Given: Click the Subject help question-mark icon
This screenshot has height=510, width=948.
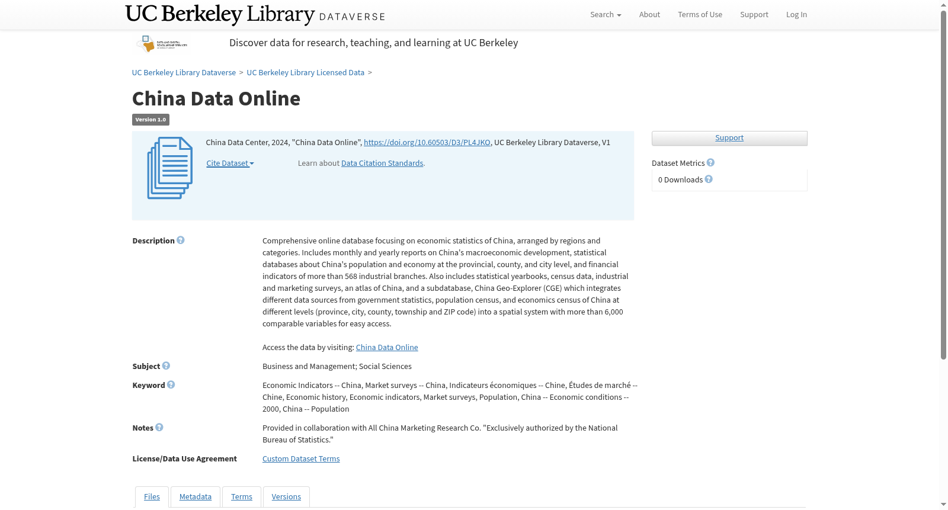Looking at the screenshot, I should coord(166,365).
